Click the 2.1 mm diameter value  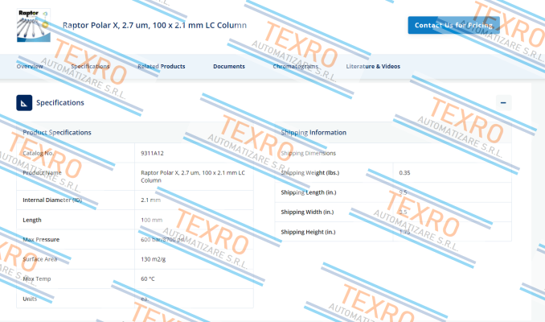[x=150, y=200]
